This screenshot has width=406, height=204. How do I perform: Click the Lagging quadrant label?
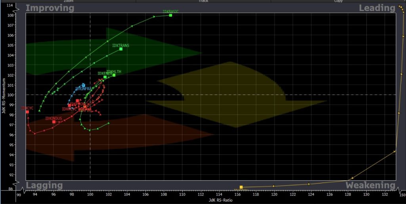tap(44, 185)
